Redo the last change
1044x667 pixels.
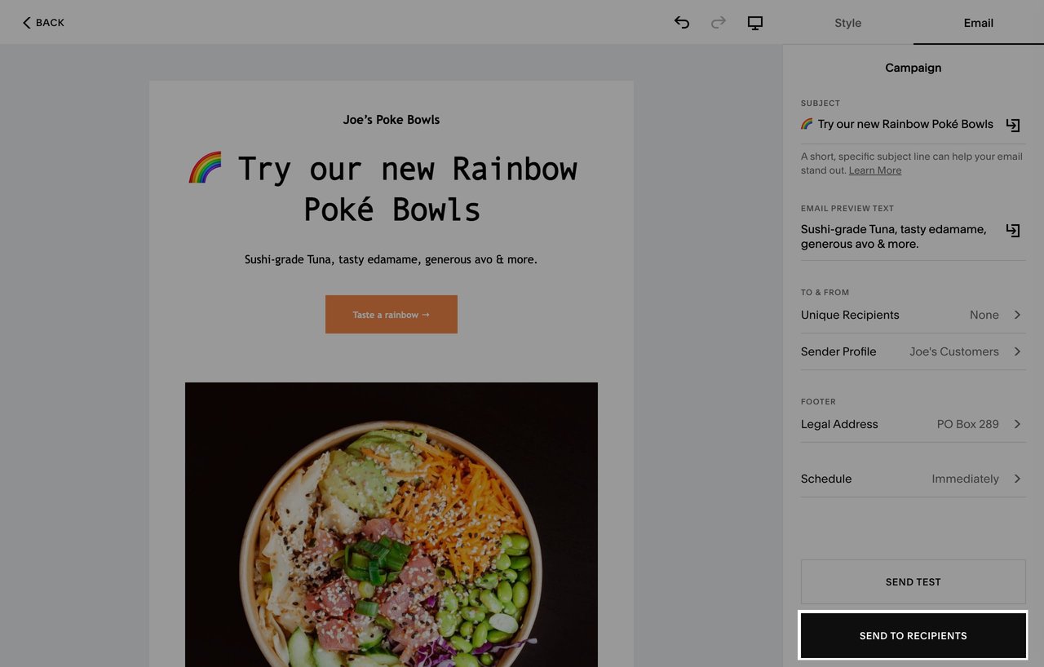(718, 22)
